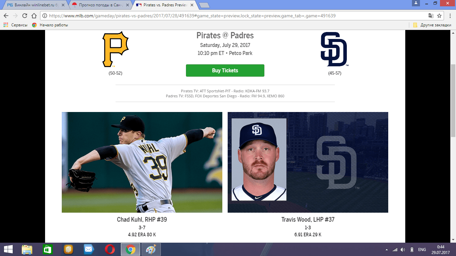Switch input language ENG indicator
The width and height of the screenshot is (456, 256).
[x=422, y=250]
